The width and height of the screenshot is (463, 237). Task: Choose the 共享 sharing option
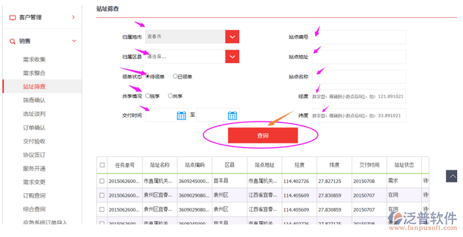(x=170, y=96)
